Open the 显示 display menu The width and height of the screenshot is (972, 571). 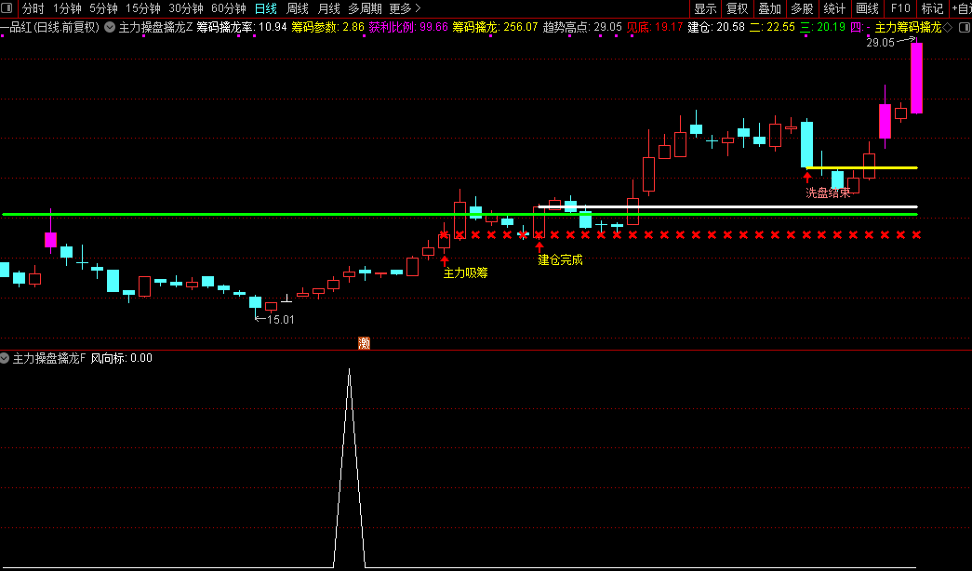(705, 8)
